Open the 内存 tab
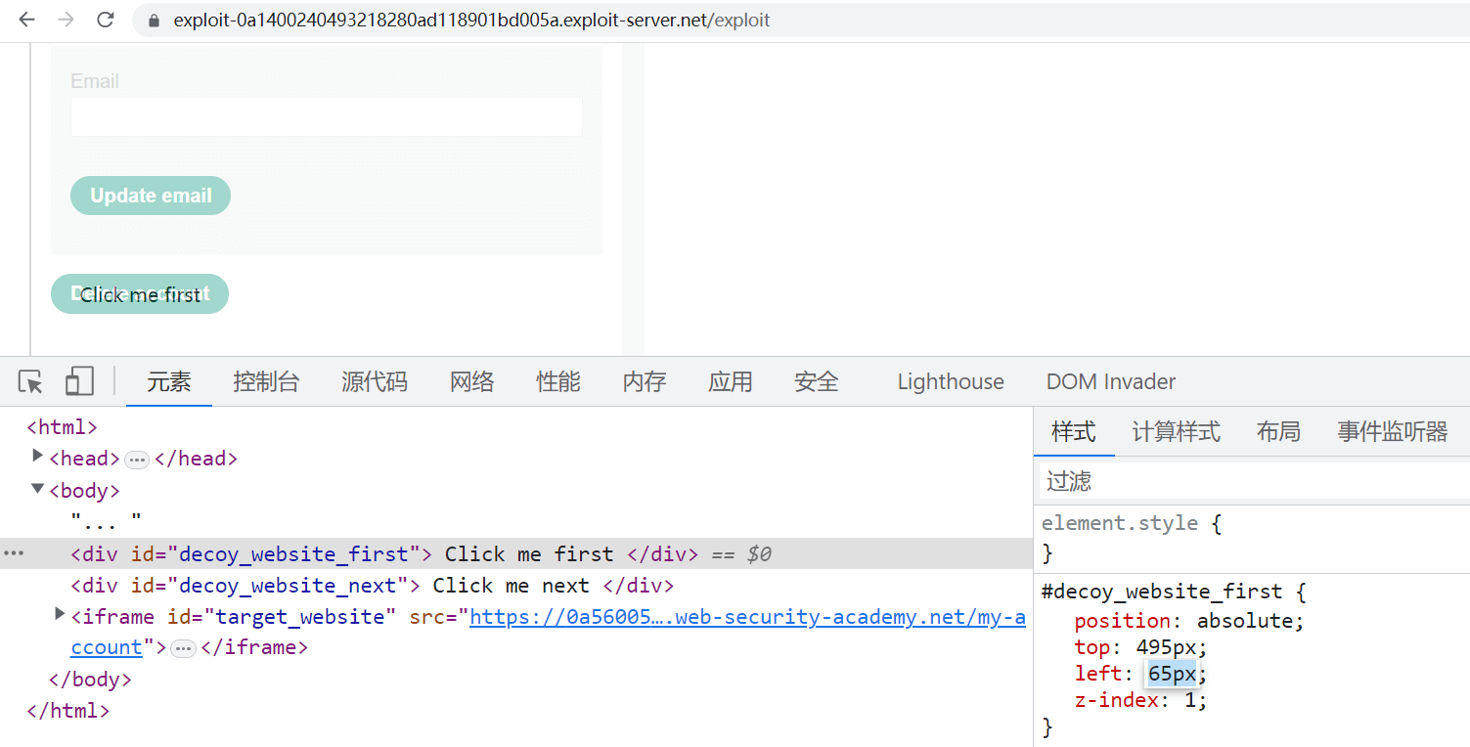1470x747 pixels. (x=645, y=381)
